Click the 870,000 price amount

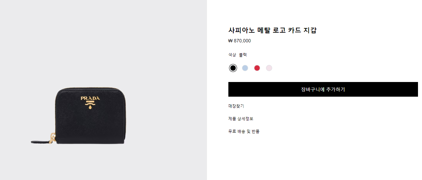[x=242, y=41]
